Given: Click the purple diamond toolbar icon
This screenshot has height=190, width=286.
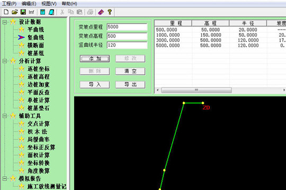Looking at the screenshot, I should 101,12.
